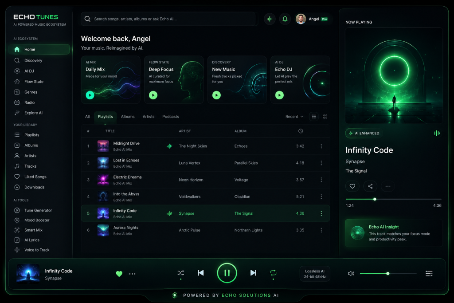The height and width of the screenshot is (303, 454).
Task: Pause the current track
Action: (x=227, y=273)
